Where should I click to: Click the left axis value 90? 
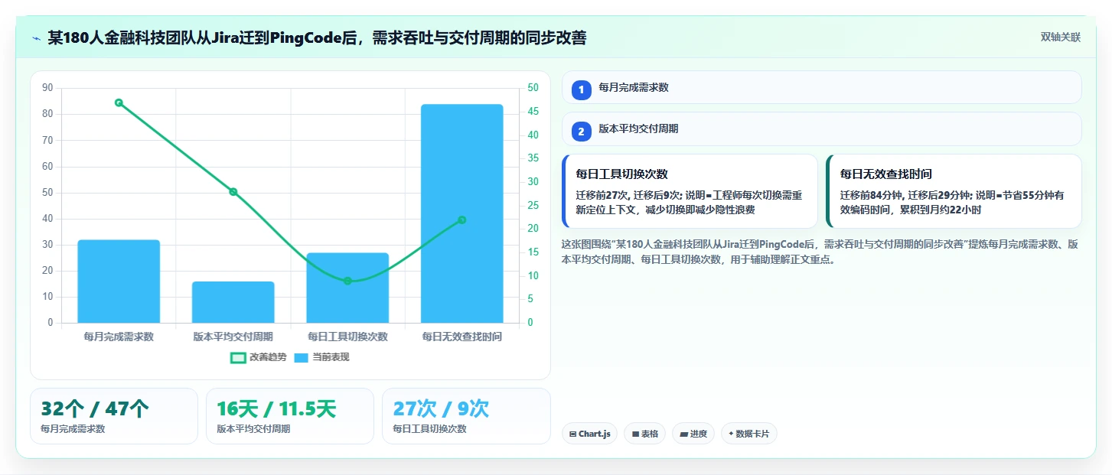(x=48, y=88)
